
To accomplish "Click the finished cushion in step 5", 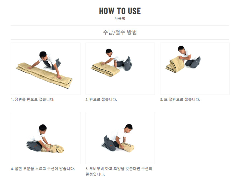I will 127,147.
